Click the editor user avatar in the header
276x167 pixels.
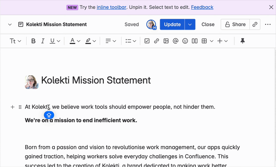coord(151,24)
